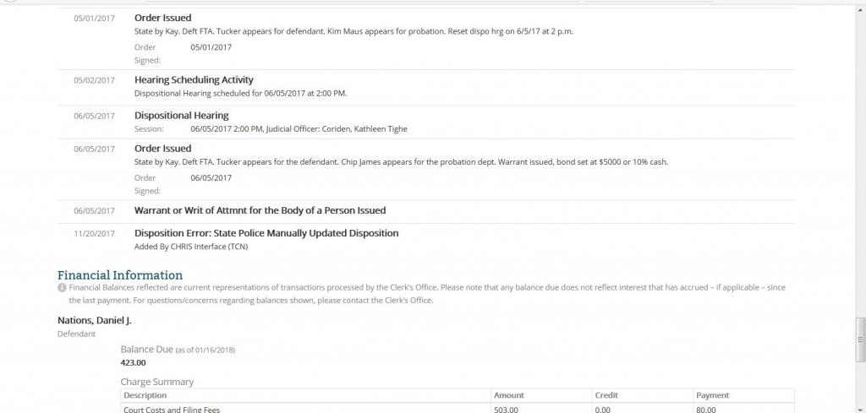The height and width of the screenshot is (413, 866).
Task: Click the Hearing Scheduling Activity entry
Action: pos(194,80)
